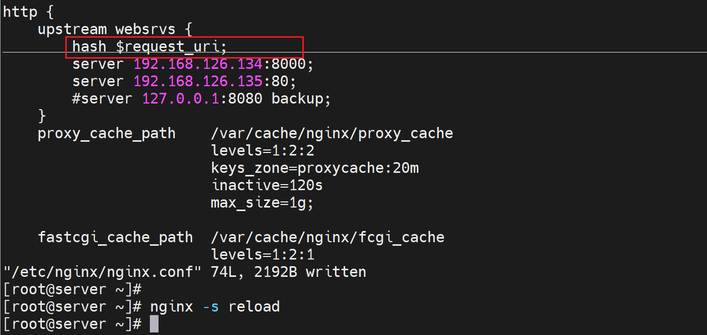Click the closing brace of upstream block
Viewport: 707px width, 335px height.
pyautogui.click(x=42, y=116)
